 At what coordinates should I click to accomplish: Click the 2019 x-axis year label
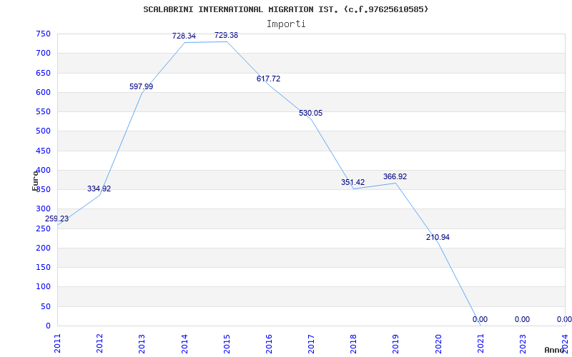click(x=396, y=344)
